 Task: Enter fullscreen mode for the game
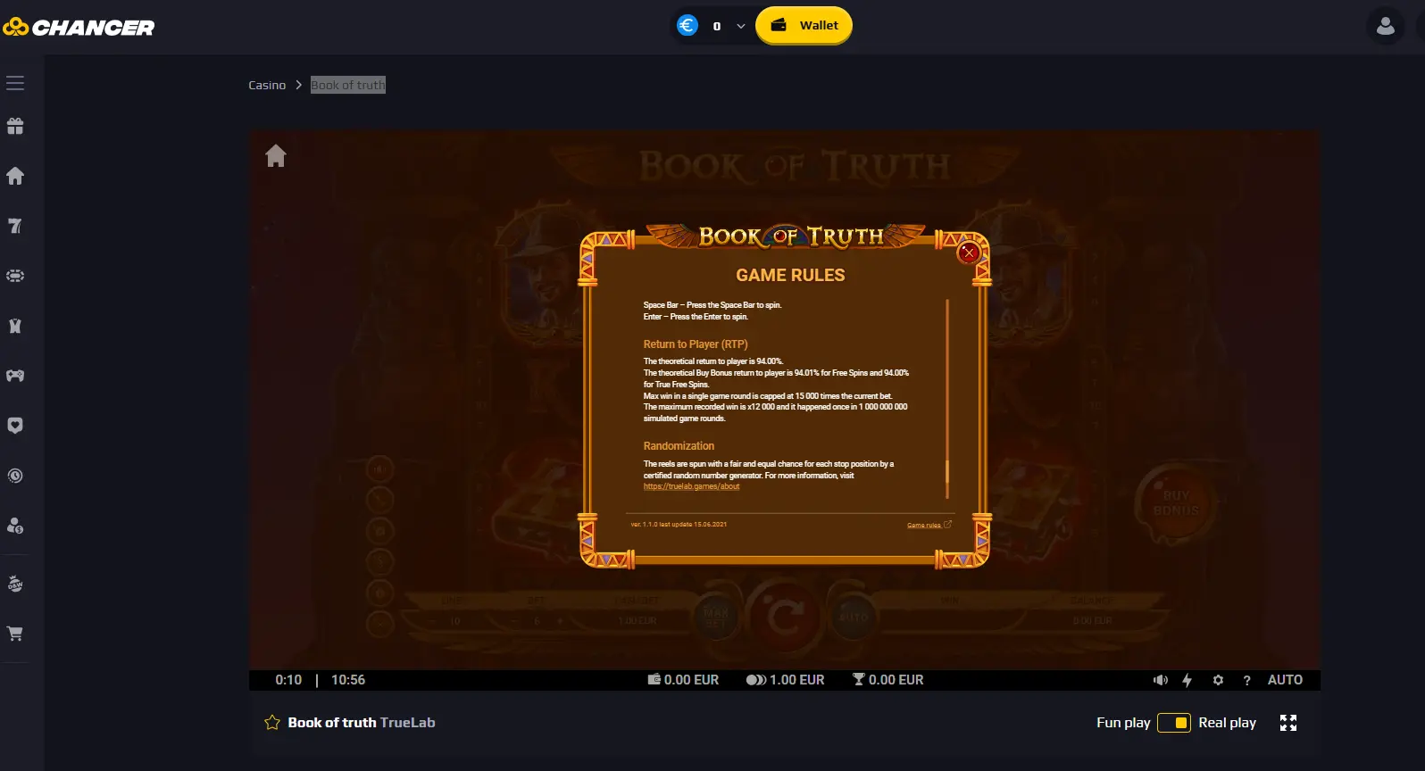click(1288, 723)
